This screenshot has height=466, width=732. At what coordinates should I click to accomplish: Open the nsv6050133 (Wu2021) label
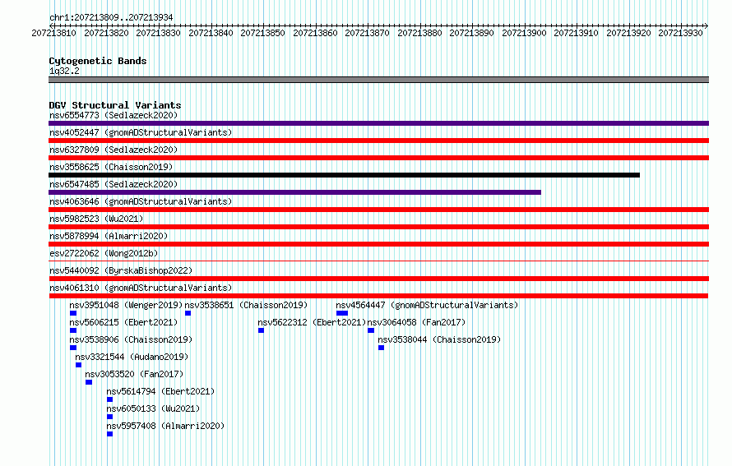(x=153, y=408)
